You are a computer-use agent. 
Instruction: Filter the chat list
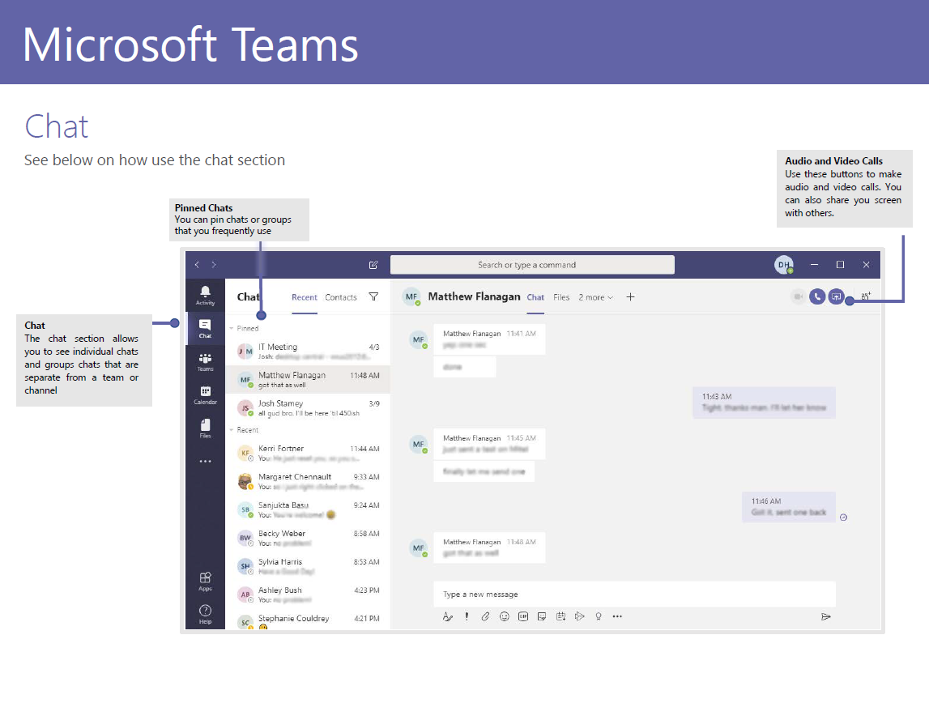[x=373, y=297]
